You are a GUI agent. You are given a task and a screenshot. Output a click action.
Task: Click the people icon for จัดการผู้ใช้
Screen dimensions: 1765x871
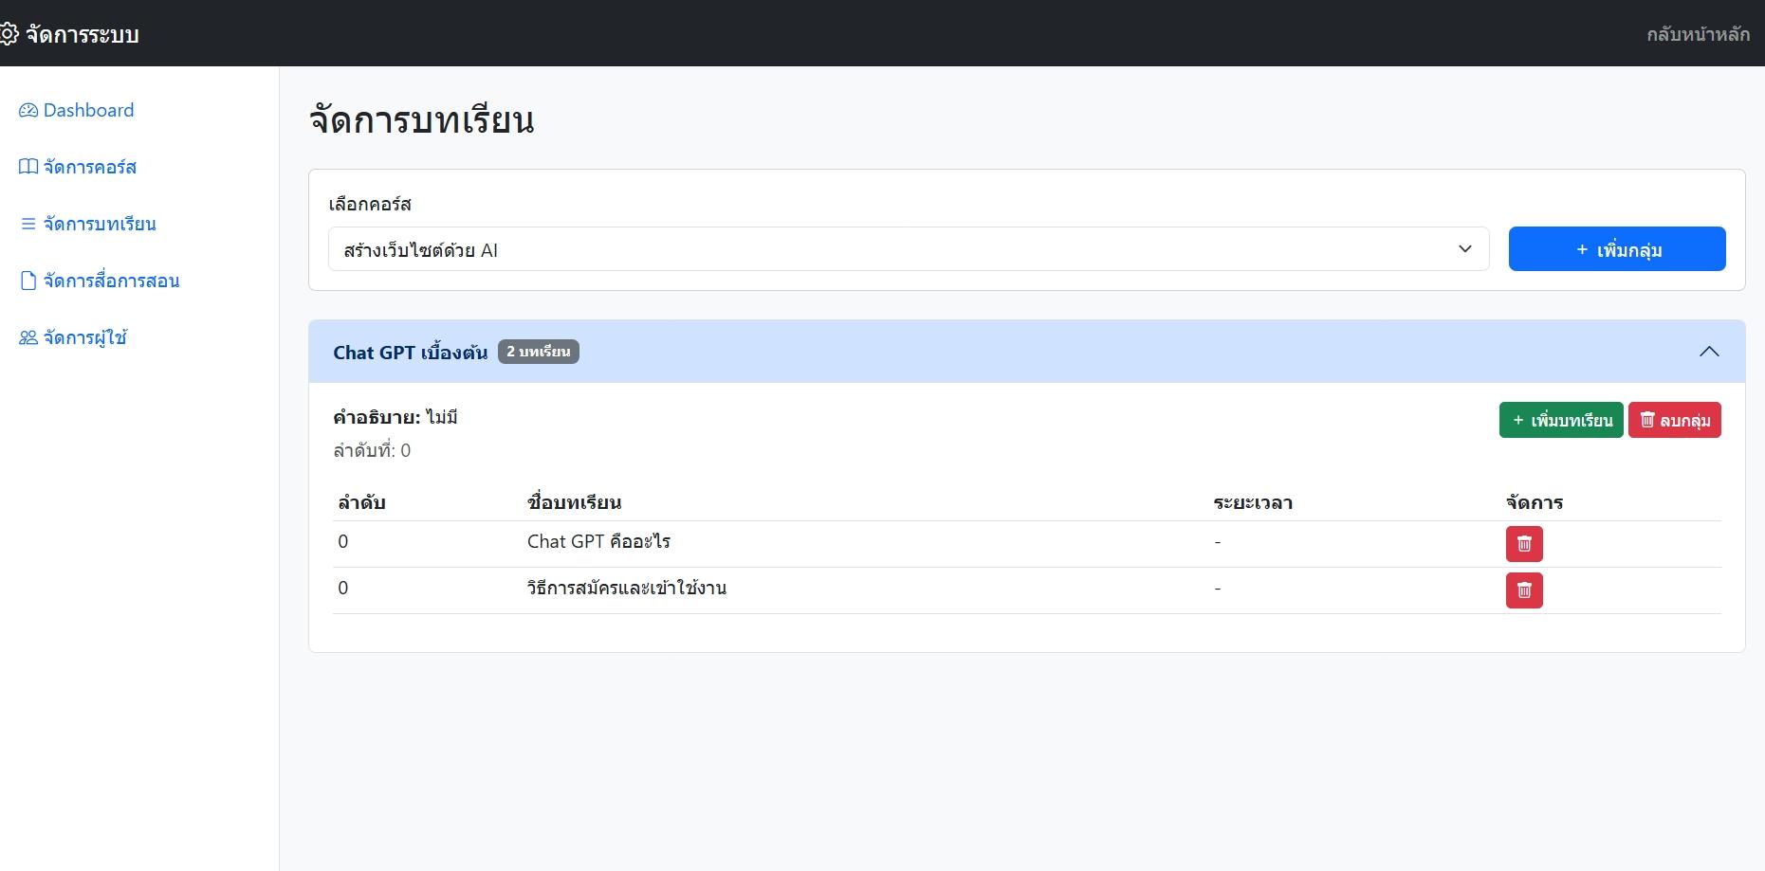28,337
